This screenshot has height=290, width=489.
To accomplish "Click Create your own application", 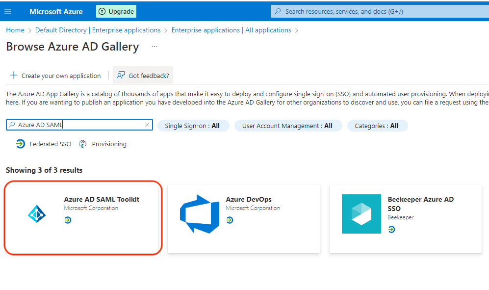I will coord(61,76).
